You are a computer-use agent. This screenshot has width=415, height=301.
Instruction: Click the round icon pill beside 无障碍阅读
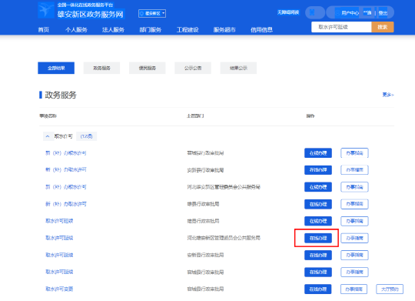315,12
